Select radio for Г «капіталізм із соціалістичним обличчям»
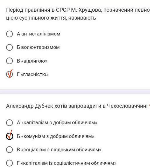150x168 pixels. [x=9, y=163]
